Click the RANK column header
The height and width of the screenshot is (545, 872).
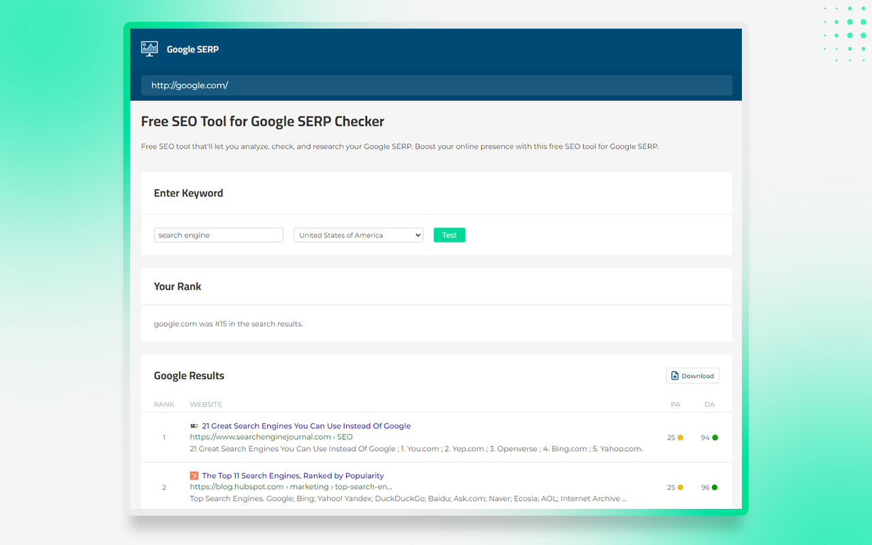click(x=164, y=405)
